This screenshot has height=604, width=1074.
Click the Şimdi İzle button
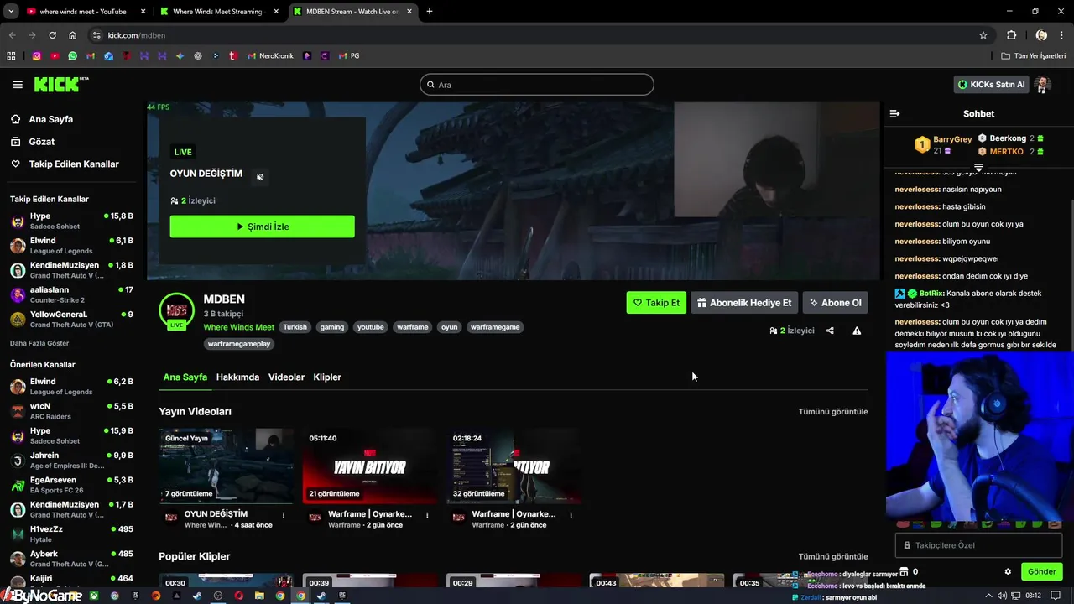(x=262, y=226)
